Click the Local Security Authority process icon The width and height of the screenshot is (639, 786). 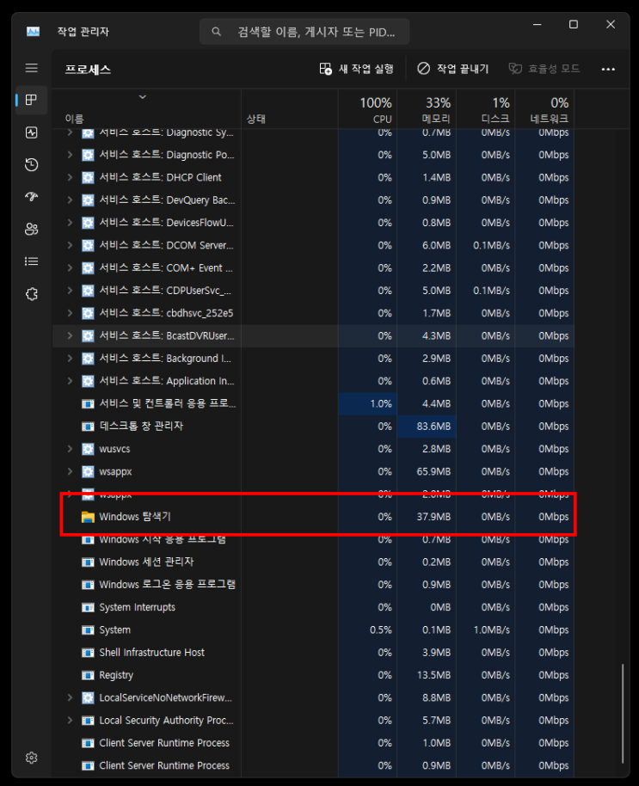pyautogui.click(x=88, y=721)
